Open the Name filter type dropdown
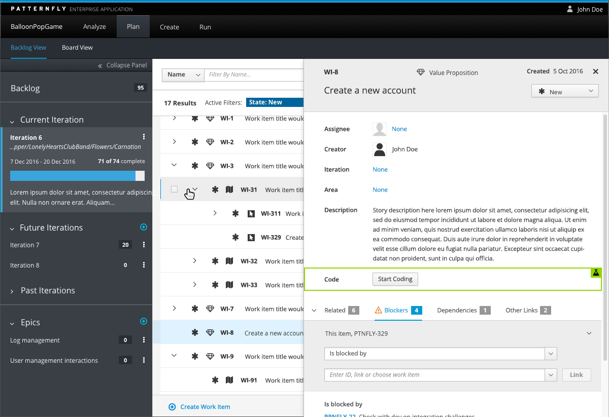Screen dimensions: 609x417 pyautogui.click(x=183, y=74)
